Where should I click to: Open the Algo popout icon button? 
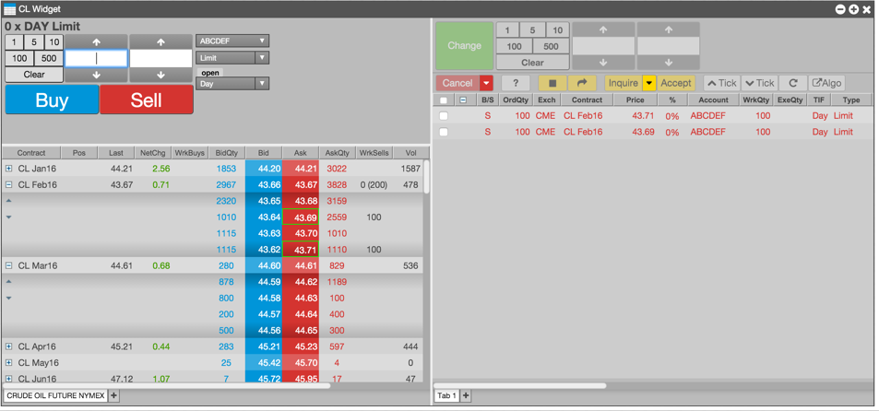tap(826, 83)
